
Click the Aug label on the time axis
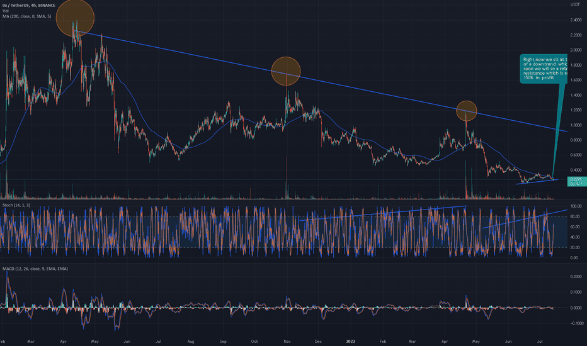point(191,341)
